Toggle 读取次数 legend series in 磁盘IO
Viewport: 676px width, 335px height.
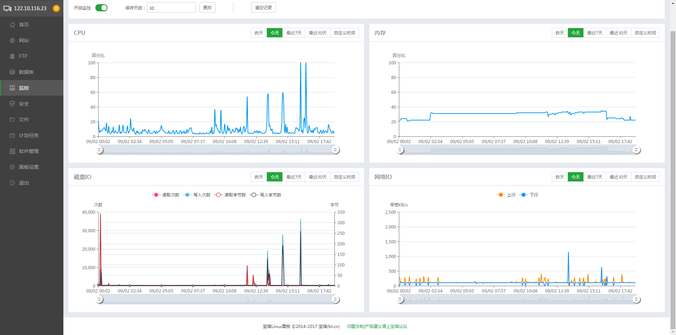coord(165,195)
